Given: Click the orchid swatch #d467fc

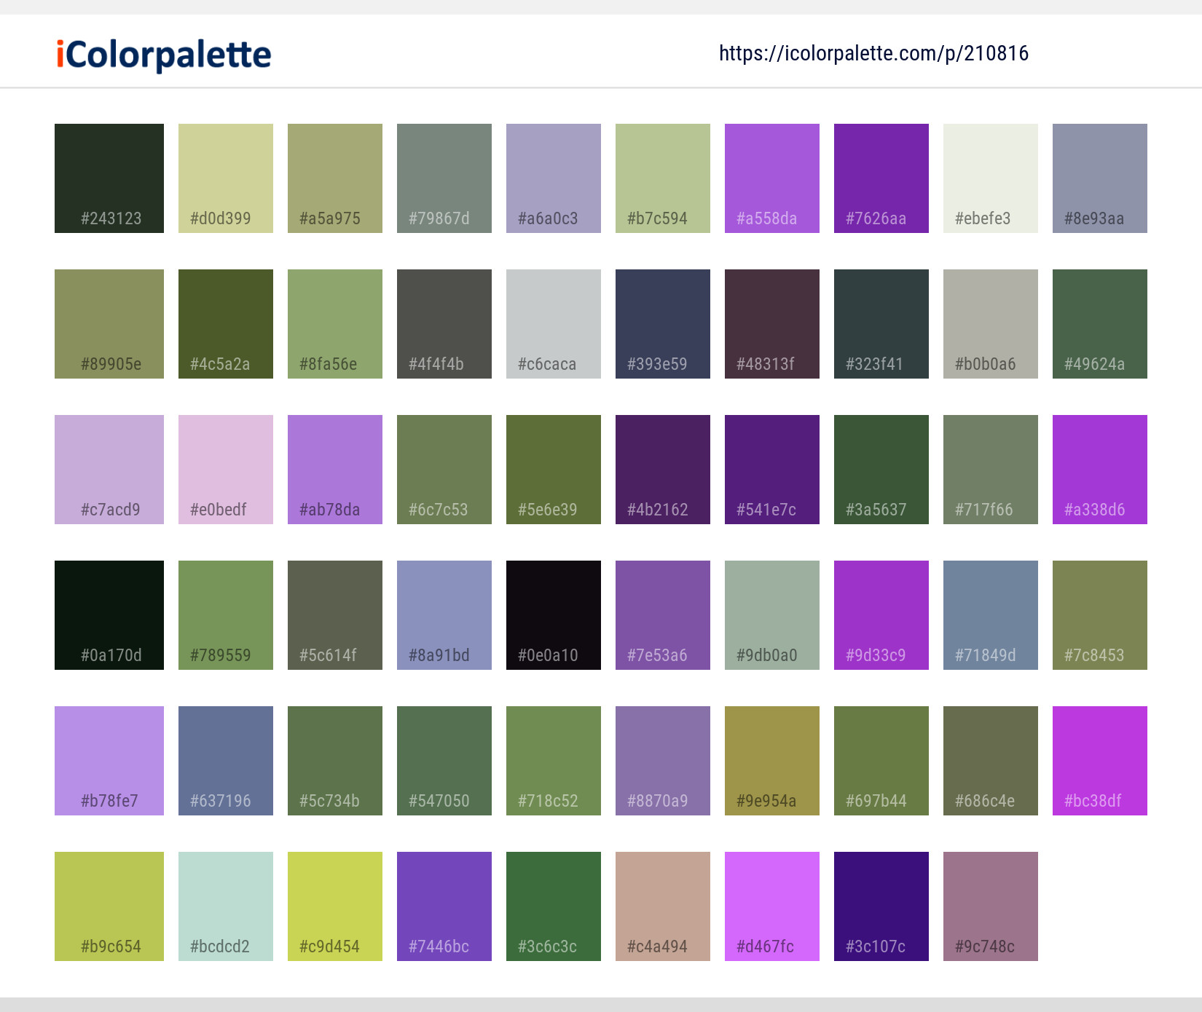Looking at the screenshot, I should click(771, 906).
